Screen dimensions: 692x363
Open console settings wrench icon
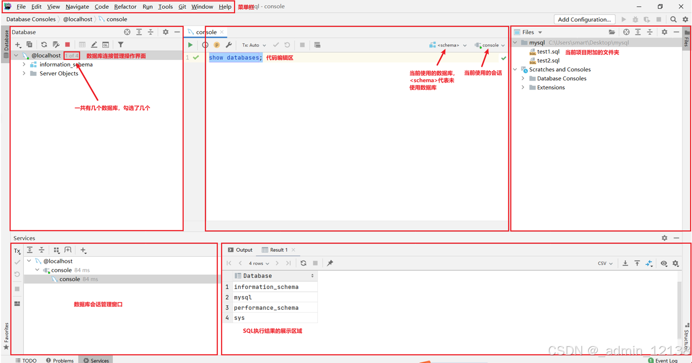point(228,45)
